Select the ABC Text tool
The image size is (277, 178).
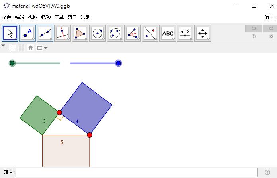pyautogui.click(x=167, y=33)
